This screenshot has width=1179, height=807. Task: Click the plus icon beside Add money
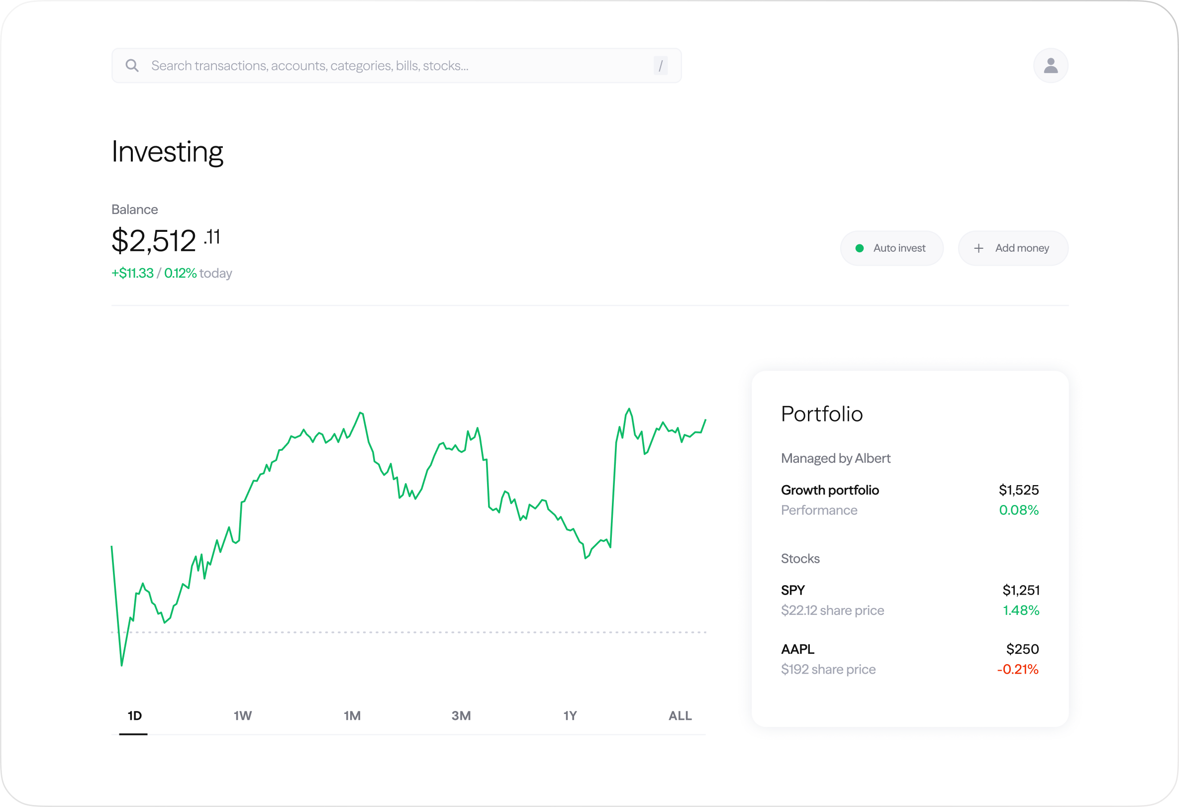click(x=978, y=248)
